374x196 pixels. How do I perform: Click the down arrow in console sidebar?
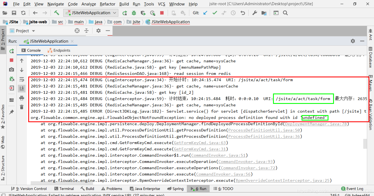click(22, 70)
